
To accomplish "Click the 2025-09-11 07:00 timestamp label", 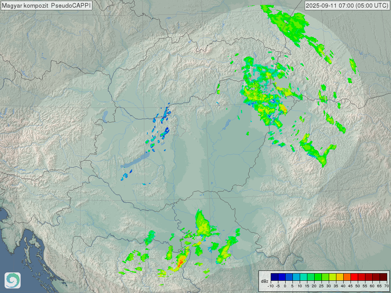I will (347, 5).
